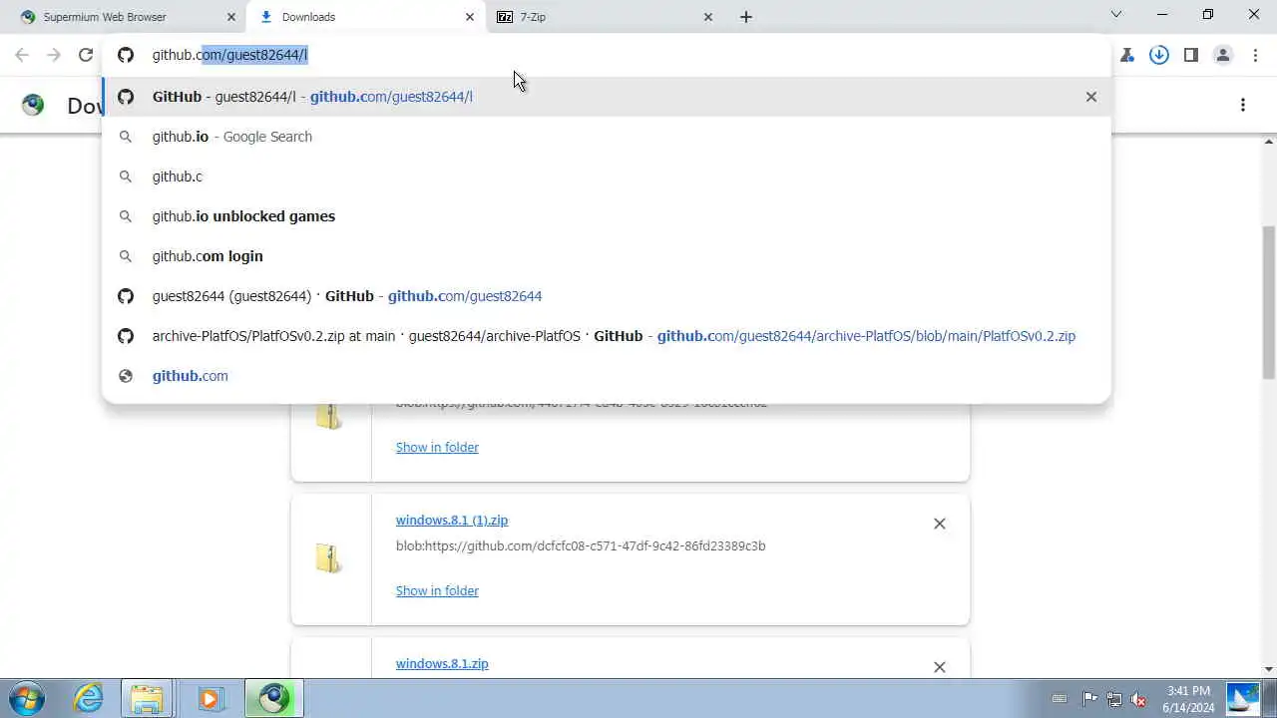Open a new tab with the plus button
This screenshot has height=718, width=1277.
point(746,17)
